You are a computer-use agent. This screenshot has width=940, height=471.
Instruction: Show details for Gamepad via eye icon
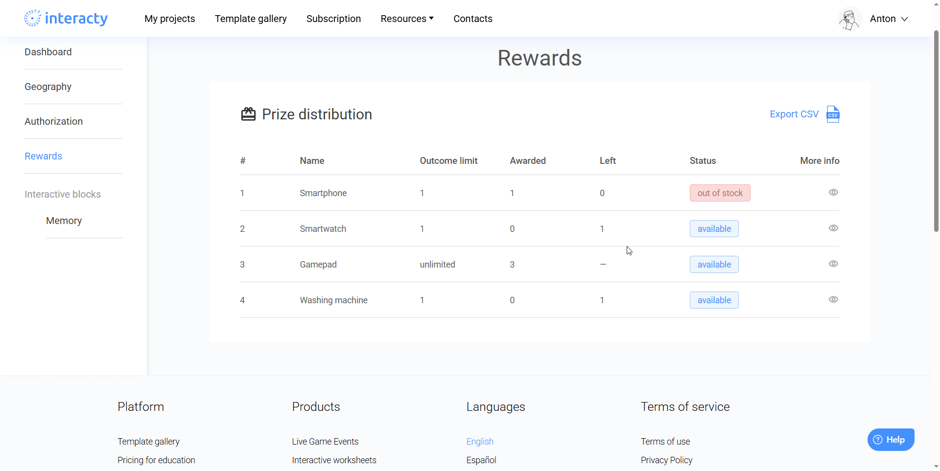tap(833, 264)
